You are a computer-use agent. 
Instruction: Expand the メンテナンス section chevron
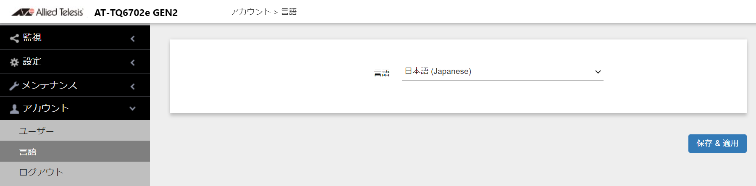tap(133, 86)
